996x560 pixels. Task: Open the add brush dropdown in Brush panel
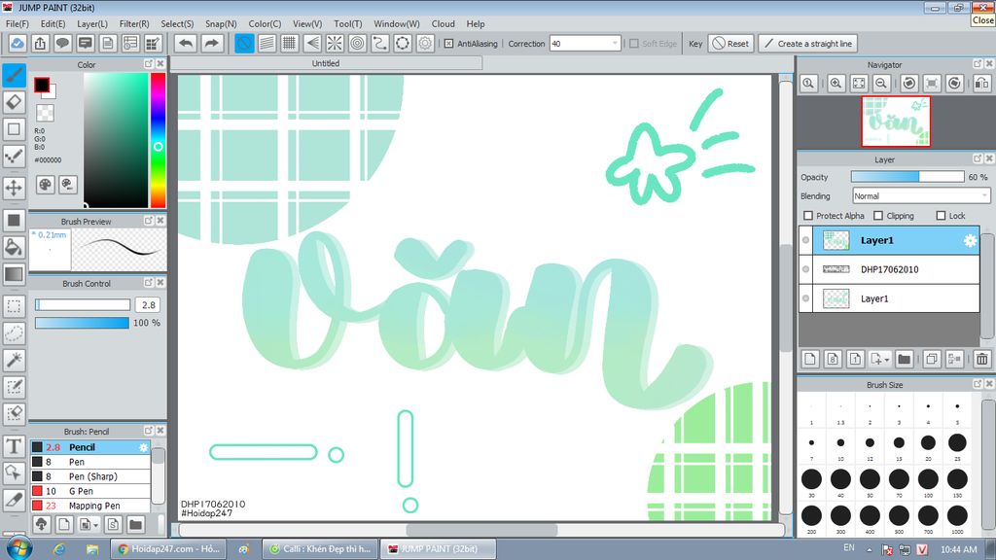95,525
